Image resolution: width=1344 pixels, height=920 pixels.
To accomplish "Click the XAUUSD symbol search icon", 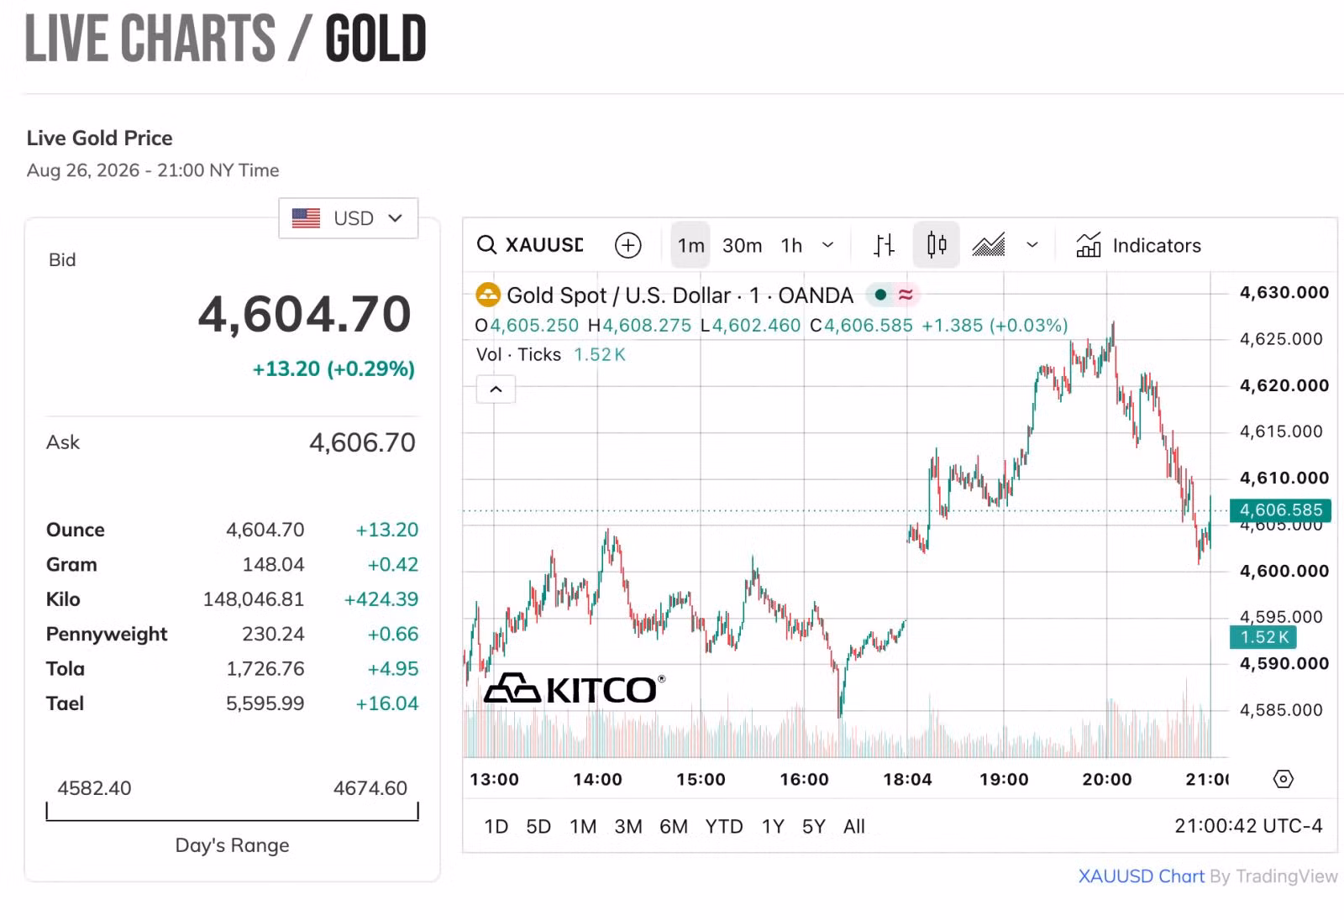I will point(486,245).
